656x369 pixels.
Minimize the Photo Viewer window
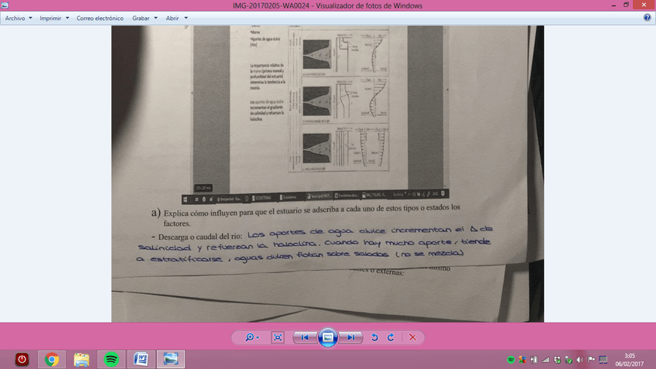(x=613, y=5)
